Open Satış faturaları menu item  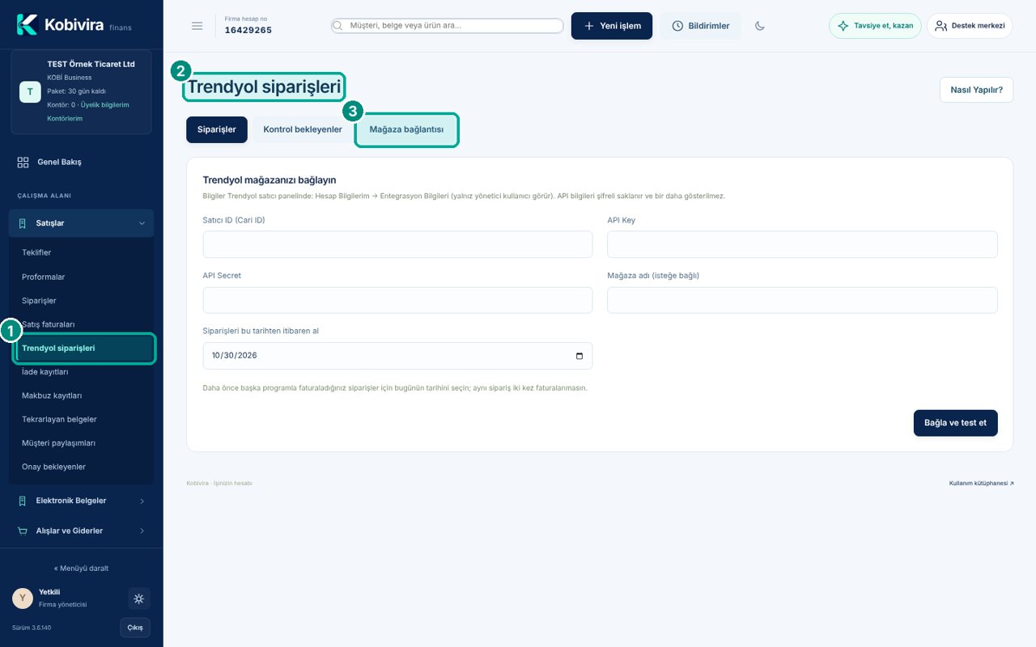(x=49, y=324)
